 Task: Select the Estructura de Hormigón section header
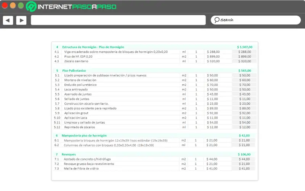pyautogui.click(x=93, y=47)
